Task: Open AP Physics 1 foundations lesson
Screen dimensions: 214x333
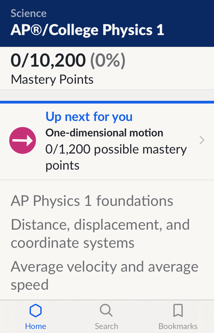Action: click(x=92, y=201)
